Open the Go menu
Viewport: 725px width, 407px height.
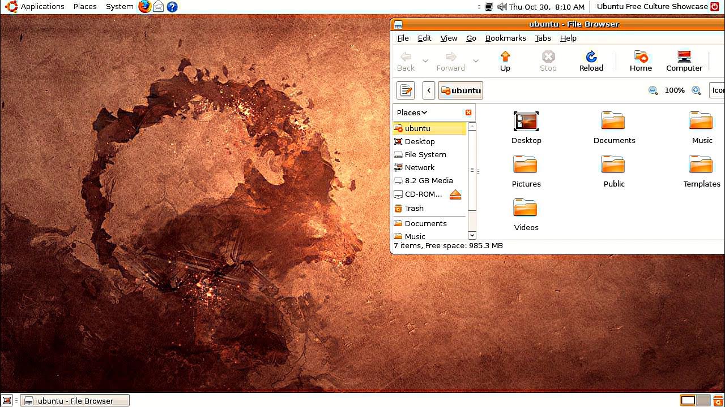click(x=471, y=38)
